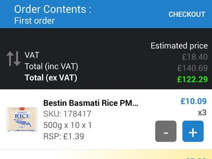Click the £140.69 inc VAT total
The image size is (212, 159).
tap(193, 68)
